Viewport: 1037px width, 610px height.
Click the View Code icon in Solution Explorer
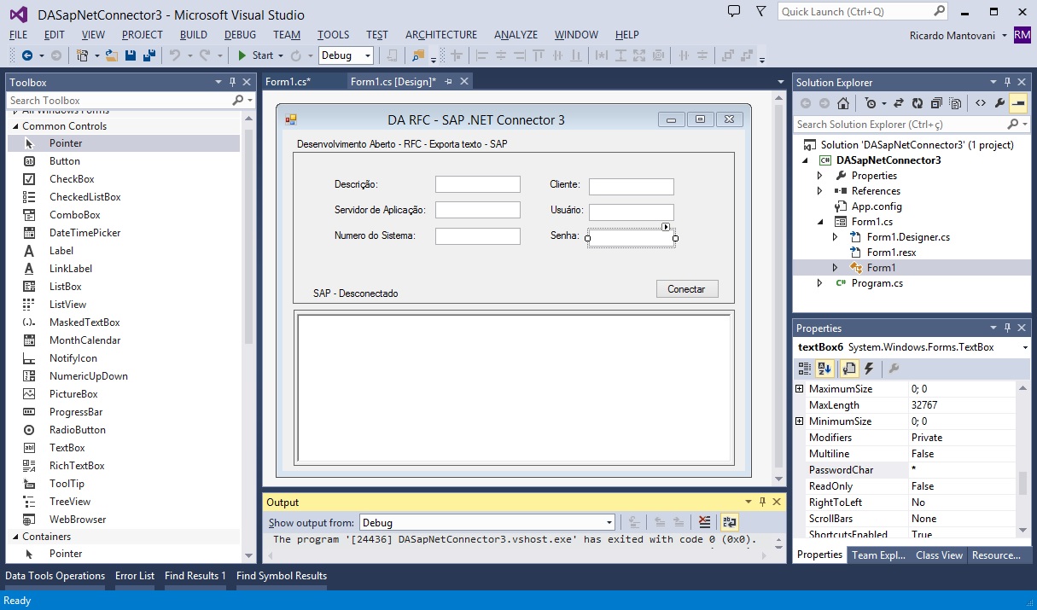click(x=980, y=103)
